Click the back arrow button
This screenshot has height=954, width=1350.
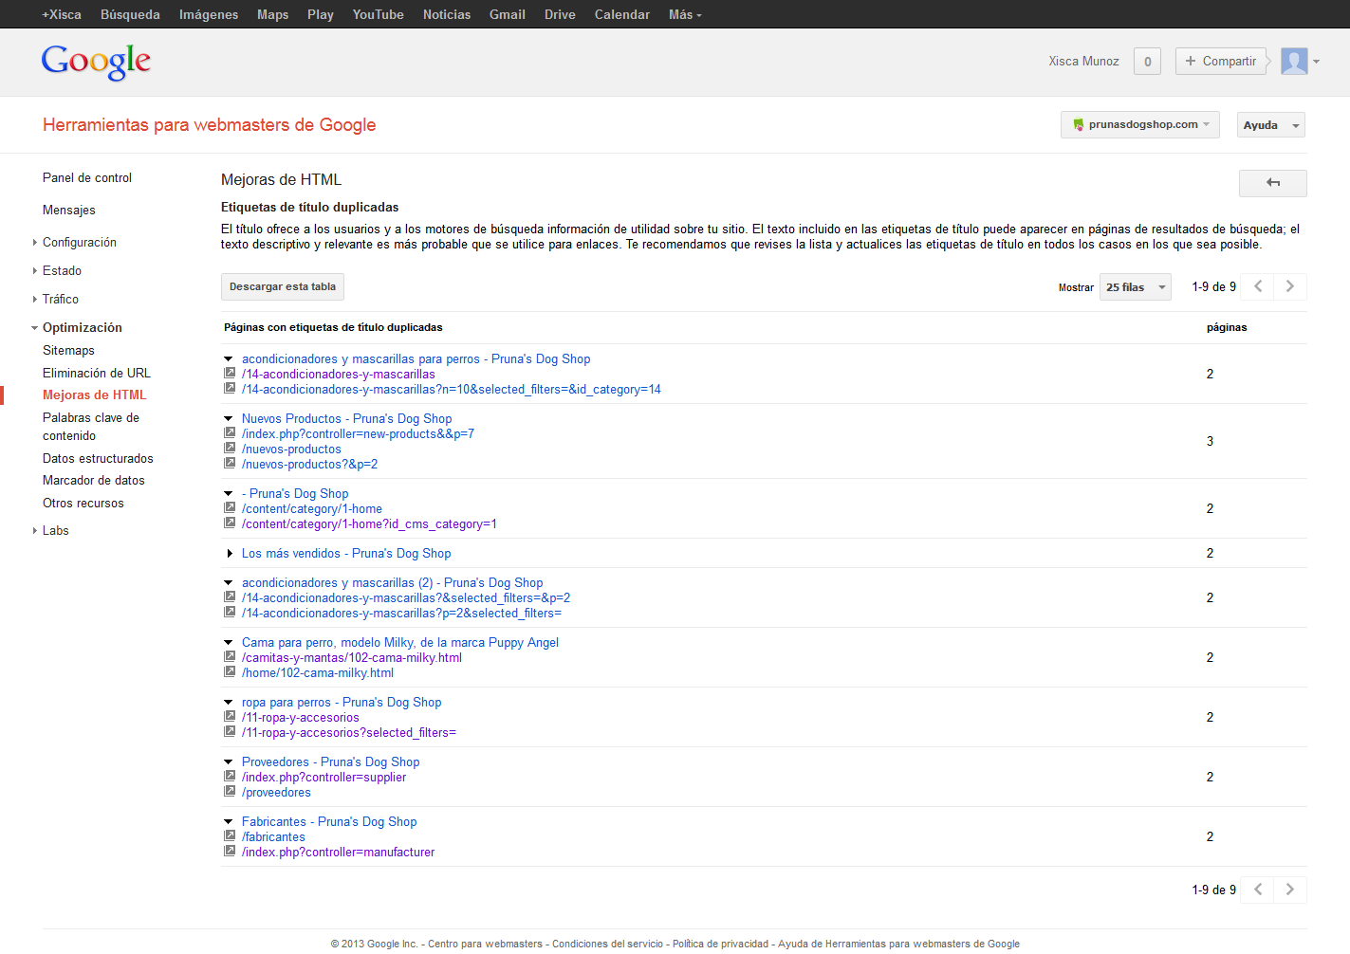point(1273,183)
